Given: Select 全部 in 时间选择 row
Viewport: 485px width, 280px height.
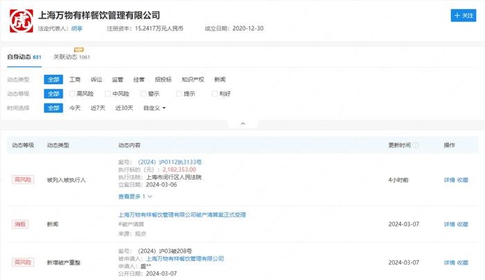Looking at the screenshot, I should (53, 108).
